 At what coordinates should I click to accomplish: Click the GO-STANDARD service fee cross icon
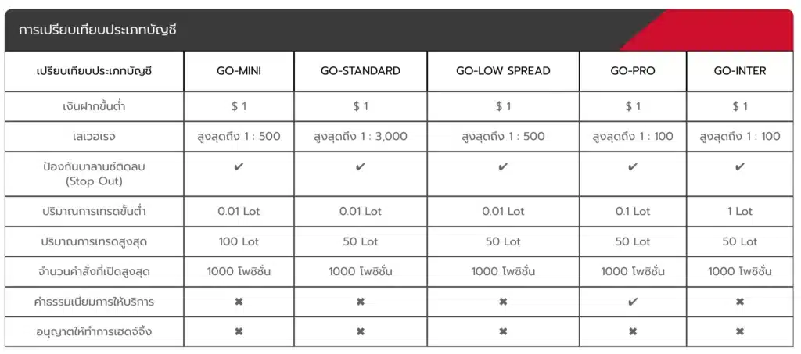pyautogui.click(x=361, y=302)
